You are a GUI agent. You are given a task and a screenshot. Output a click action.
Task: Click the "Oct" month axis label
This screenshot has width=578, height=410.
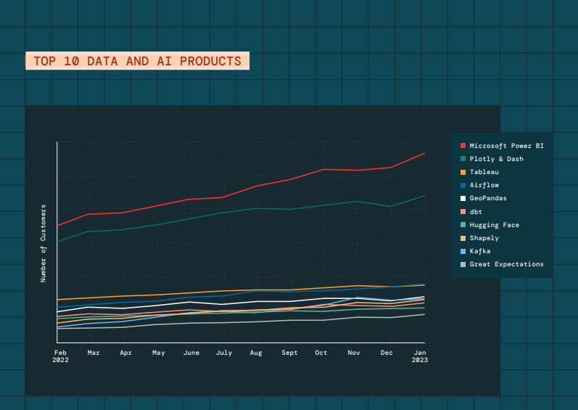click(321, 353)
